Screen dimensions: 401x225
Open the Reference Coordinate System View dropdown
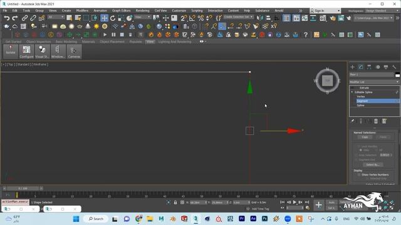(x=143, y=17)
